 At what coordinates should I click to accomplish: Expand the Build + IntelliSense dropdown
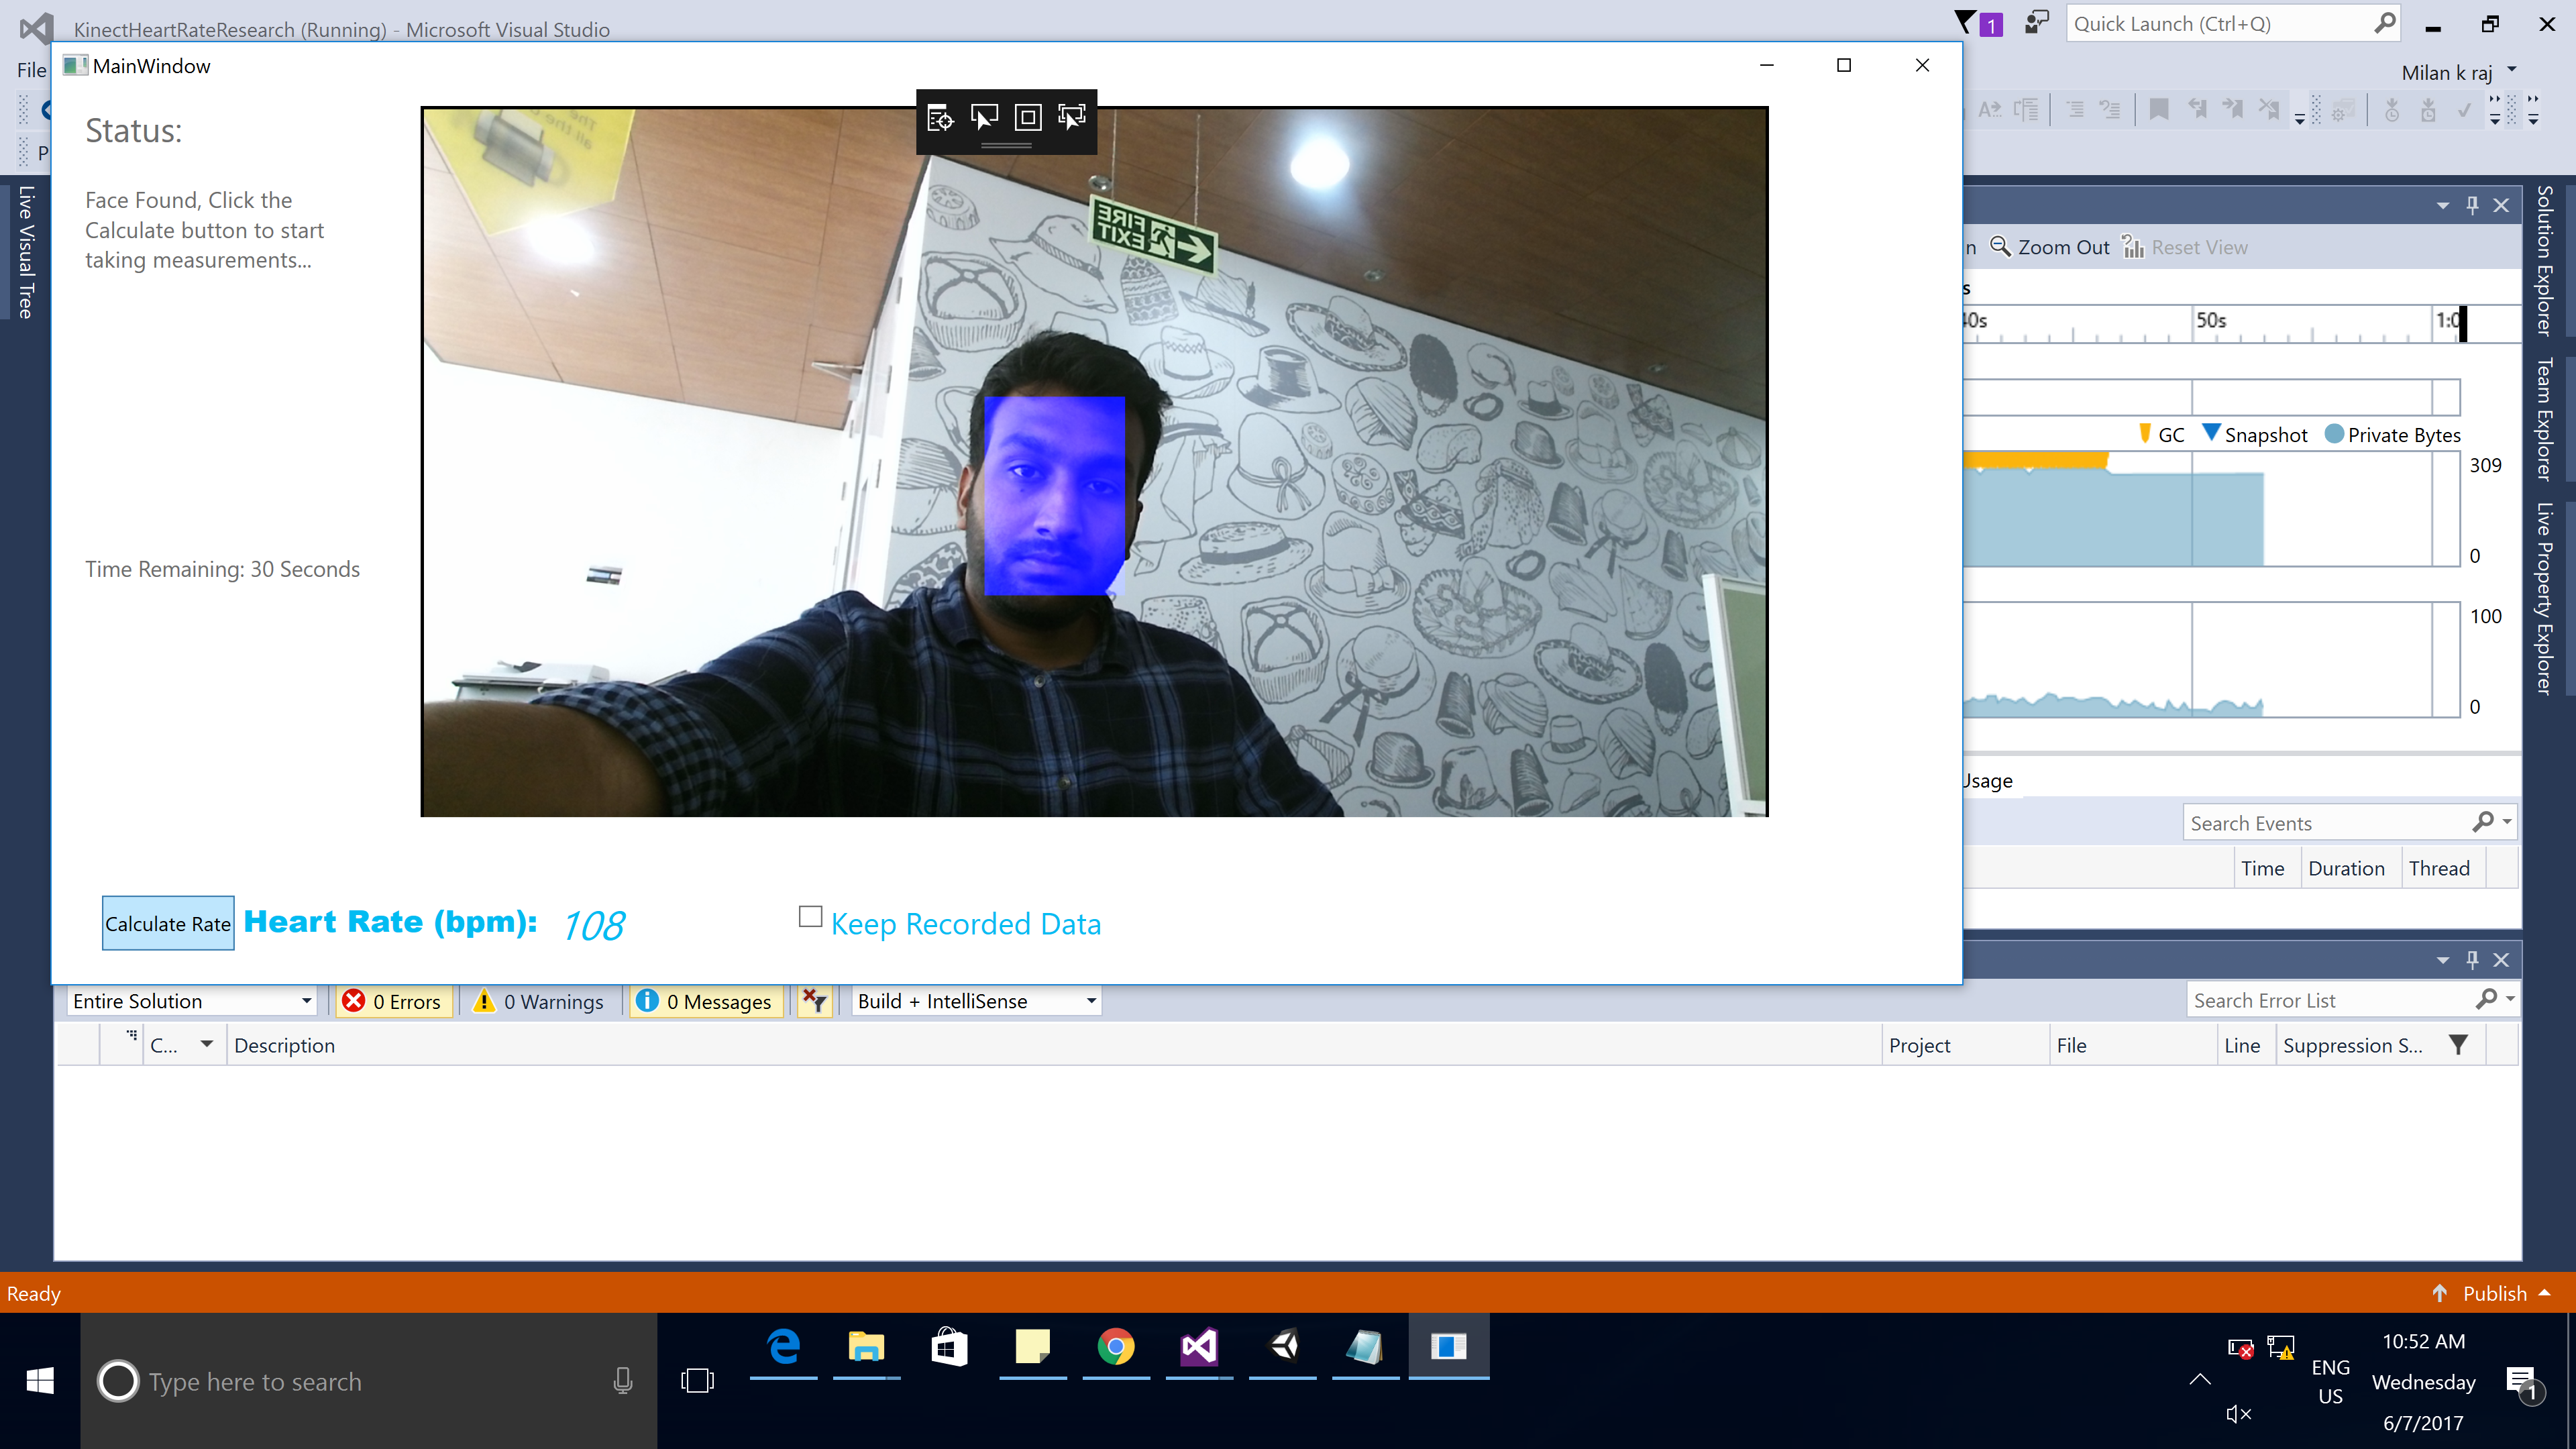[976, 1001]
